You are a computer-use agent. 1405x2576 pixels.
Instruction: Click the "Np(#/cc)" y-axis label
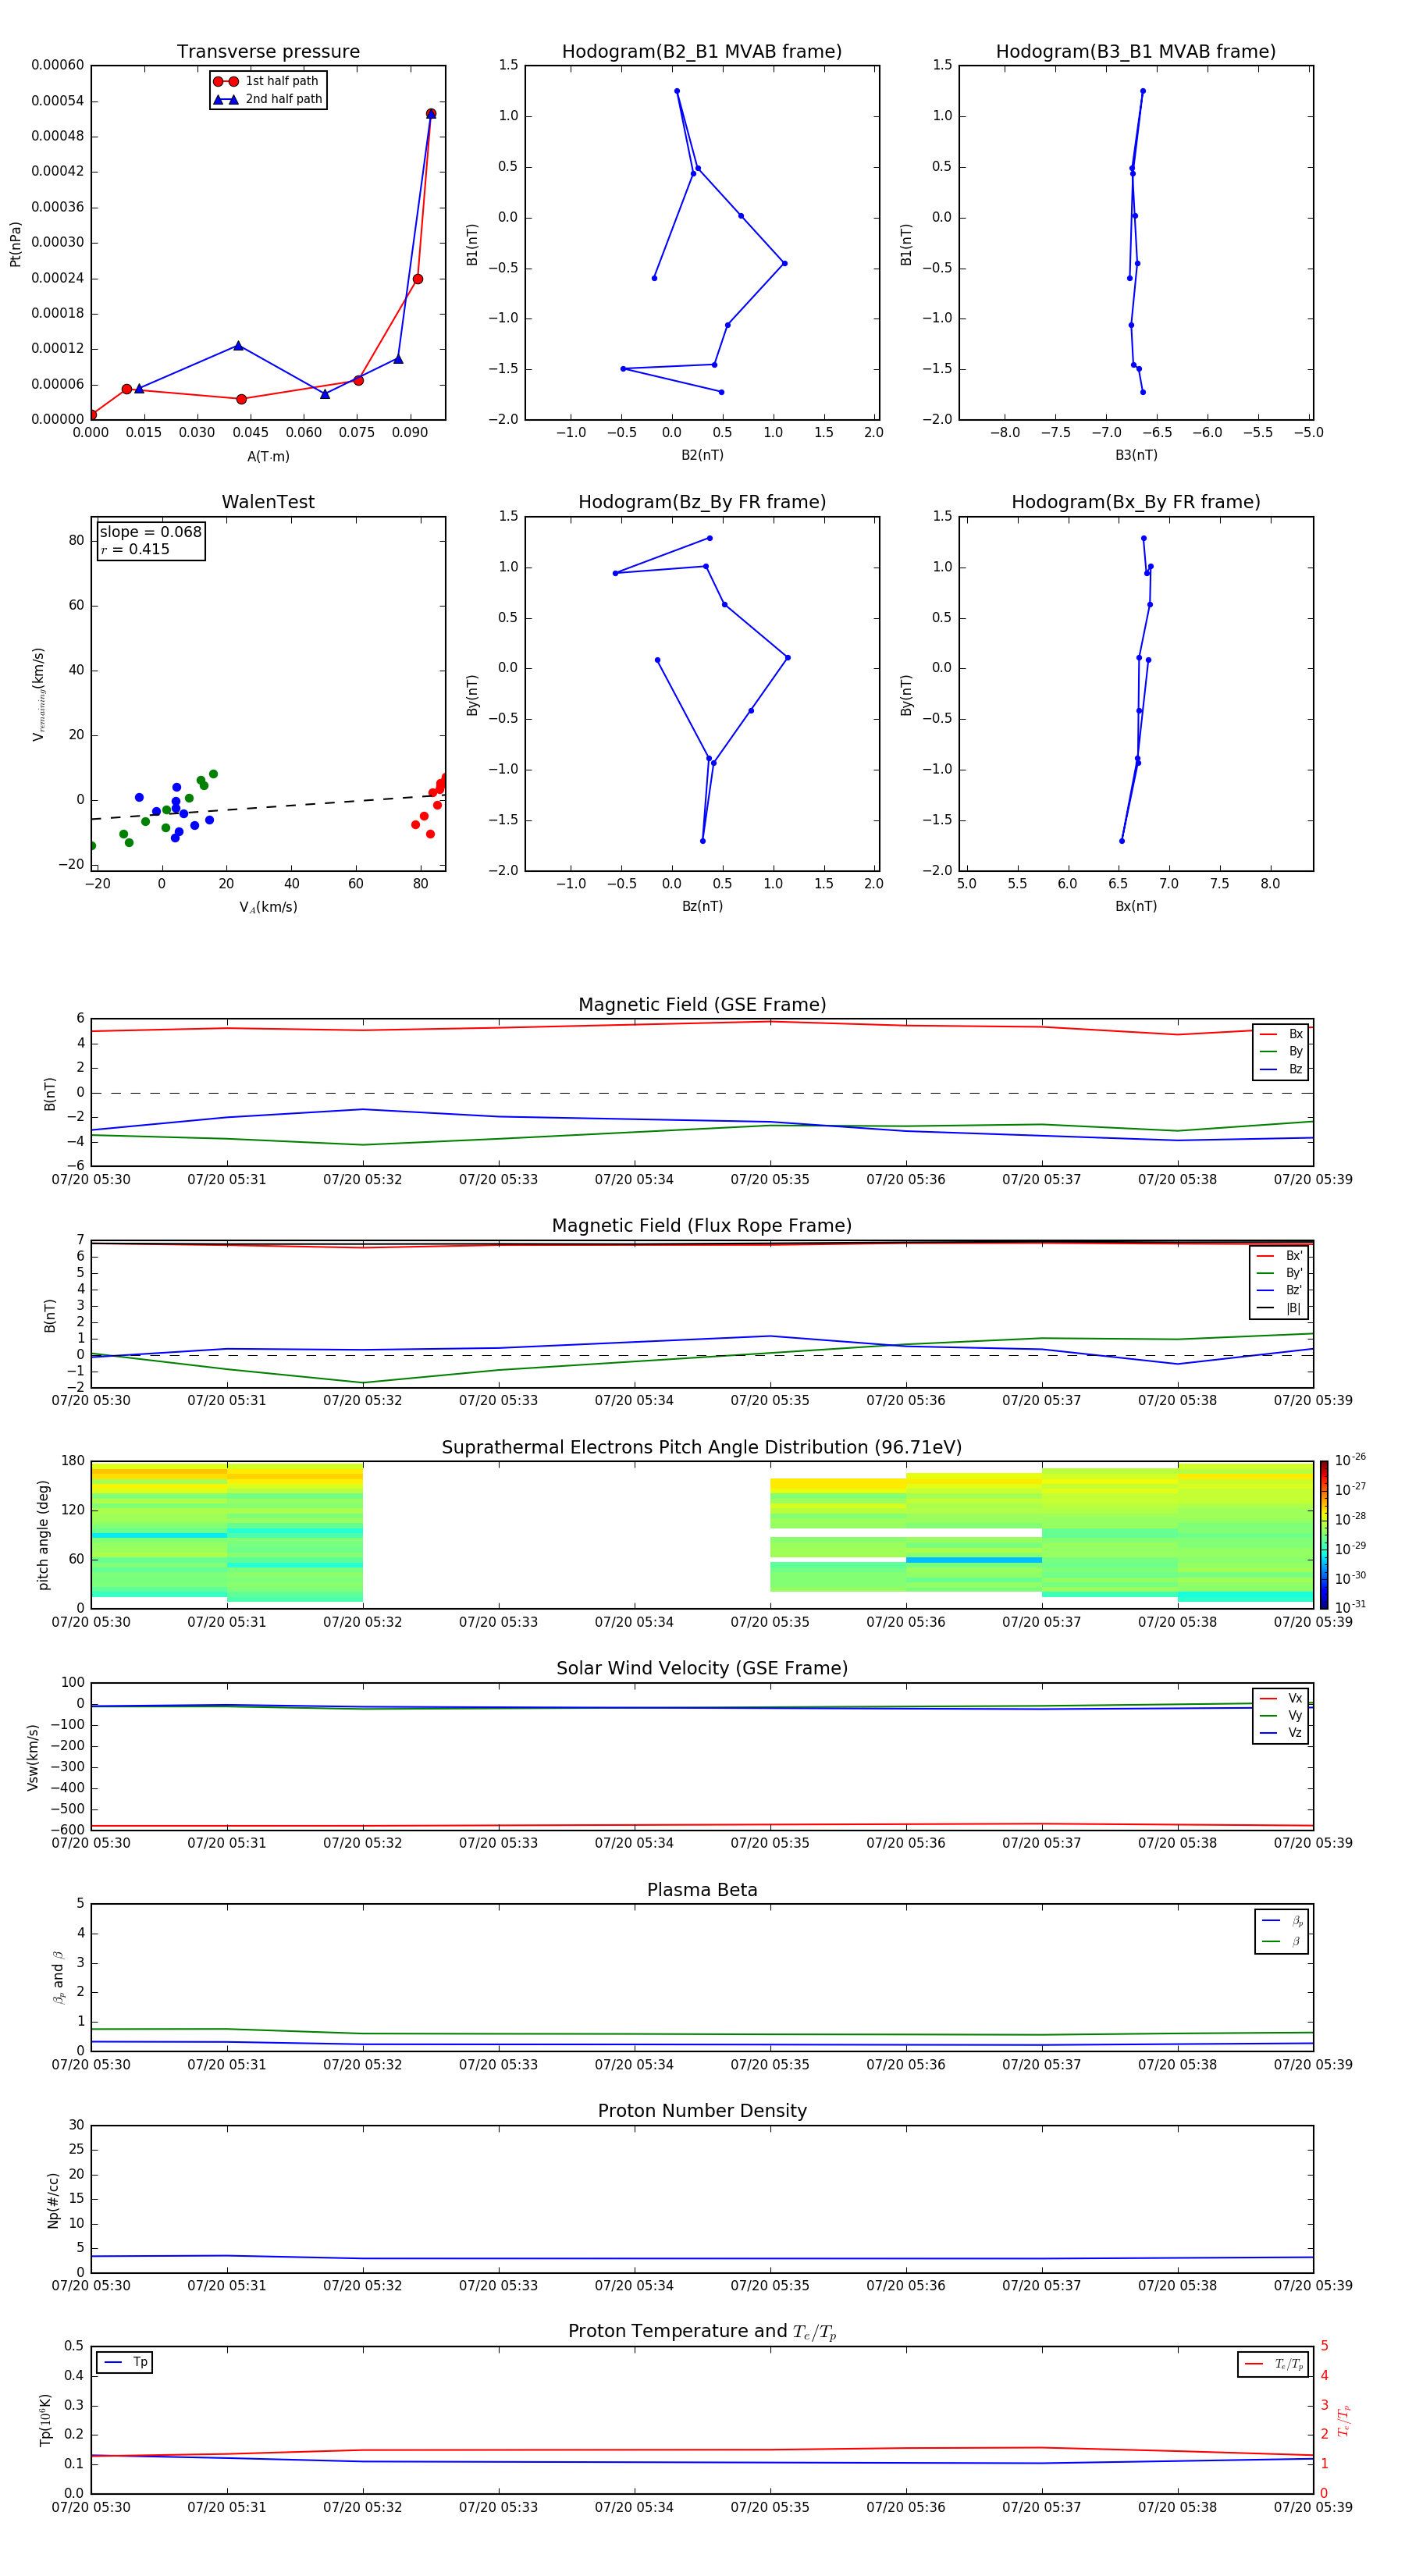tap(53, 2199)
